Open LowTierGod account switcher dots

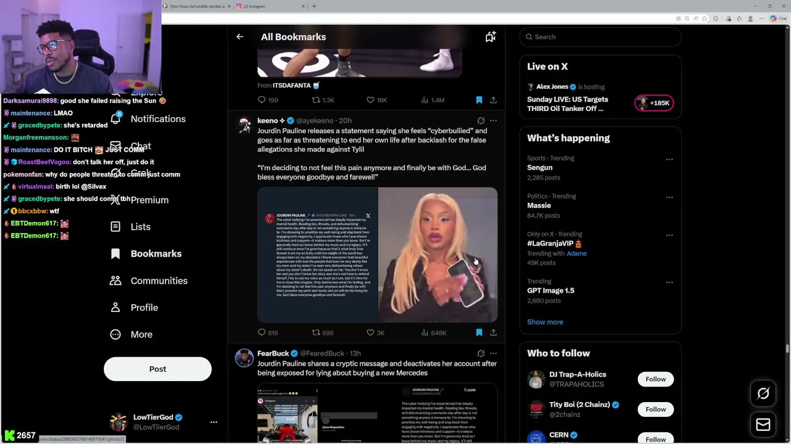[x=214, y=422]
